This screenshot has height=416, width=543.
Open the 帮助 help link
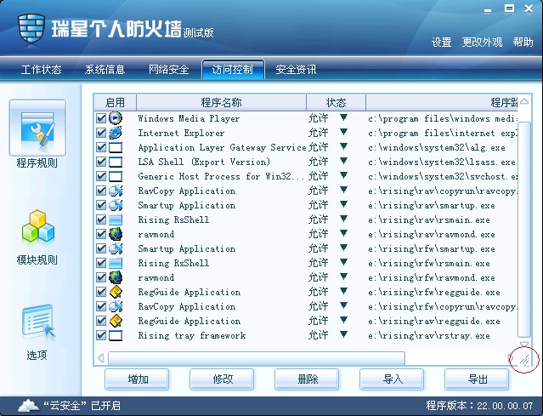pyautogui.click(x=523, y=43)
